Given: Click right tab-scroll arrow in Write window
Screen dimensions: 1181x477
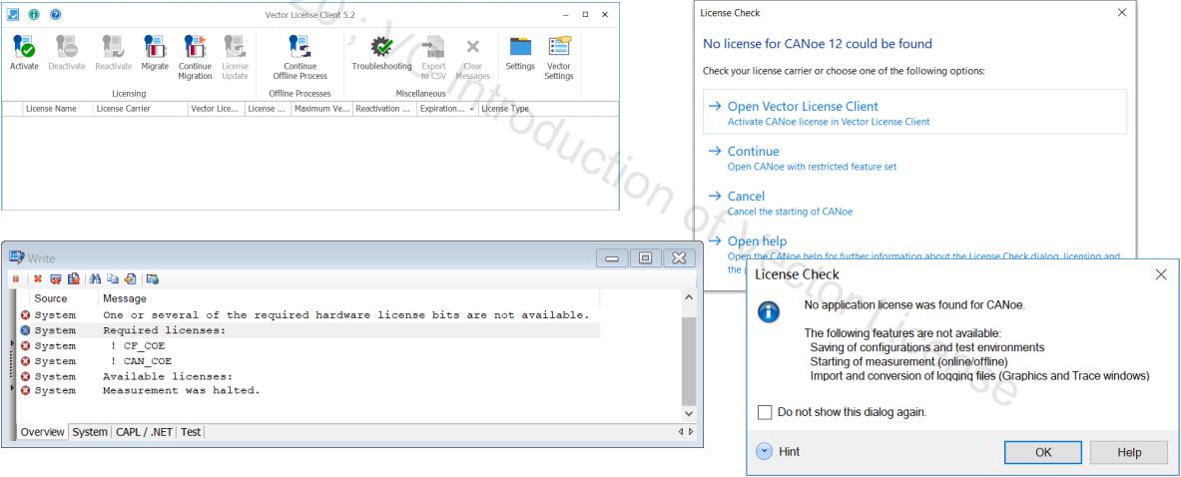Looking at the screenshot, I should (x=692, y=432).
